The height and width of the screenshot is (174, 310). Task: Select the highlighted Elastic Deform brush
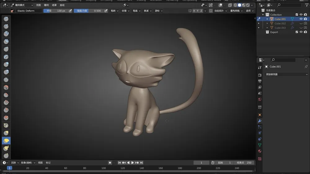coord(6,141)
